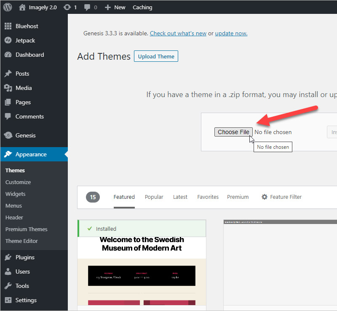
Task: Switch to the Featured tab
Action: pos(124,197)
